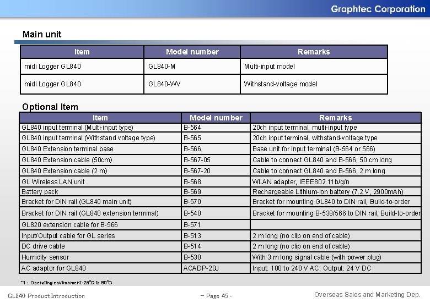Click the 'Humidity sensor' item
This screenshot has height=303, width=430.
45,257
